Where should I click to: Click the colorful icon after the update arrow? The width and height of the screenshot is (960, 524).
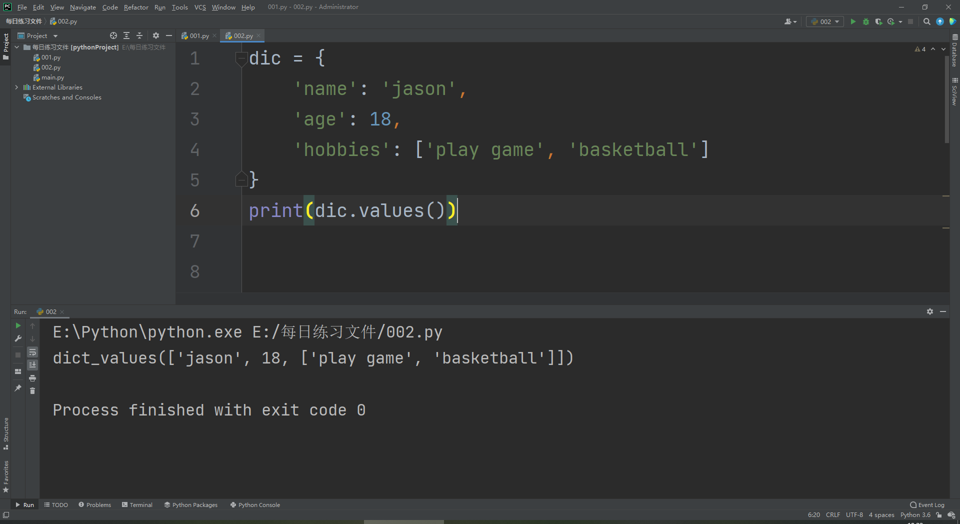[952, 21]
